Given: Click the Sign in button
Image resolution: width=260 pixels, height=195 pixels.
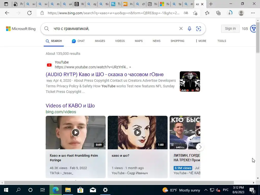Looking at the screenshot, I should point(230,28).
